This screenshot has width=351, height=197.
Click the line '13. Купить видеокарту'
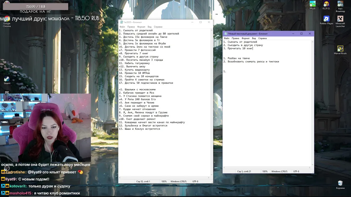[x=134, y=70]
